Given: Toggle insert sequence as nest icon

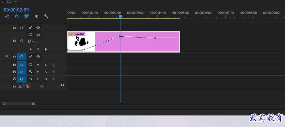Looking at the screenshot, I should (7, 16).
